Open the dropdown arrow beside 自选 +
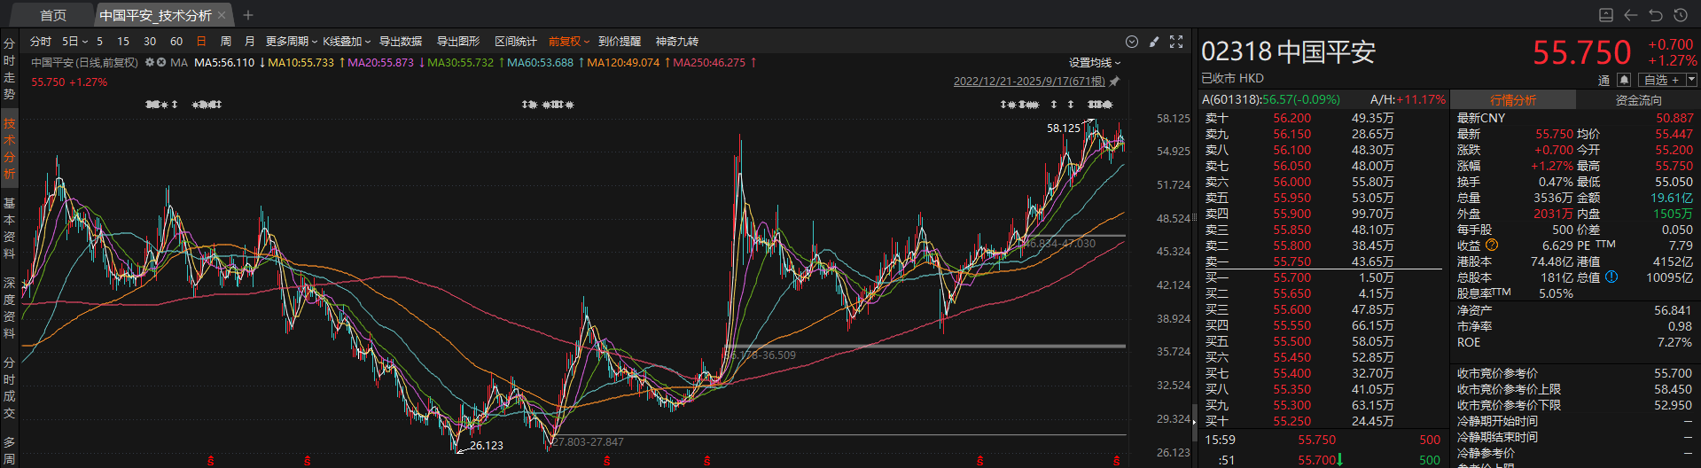 [x=1691, y=80]
